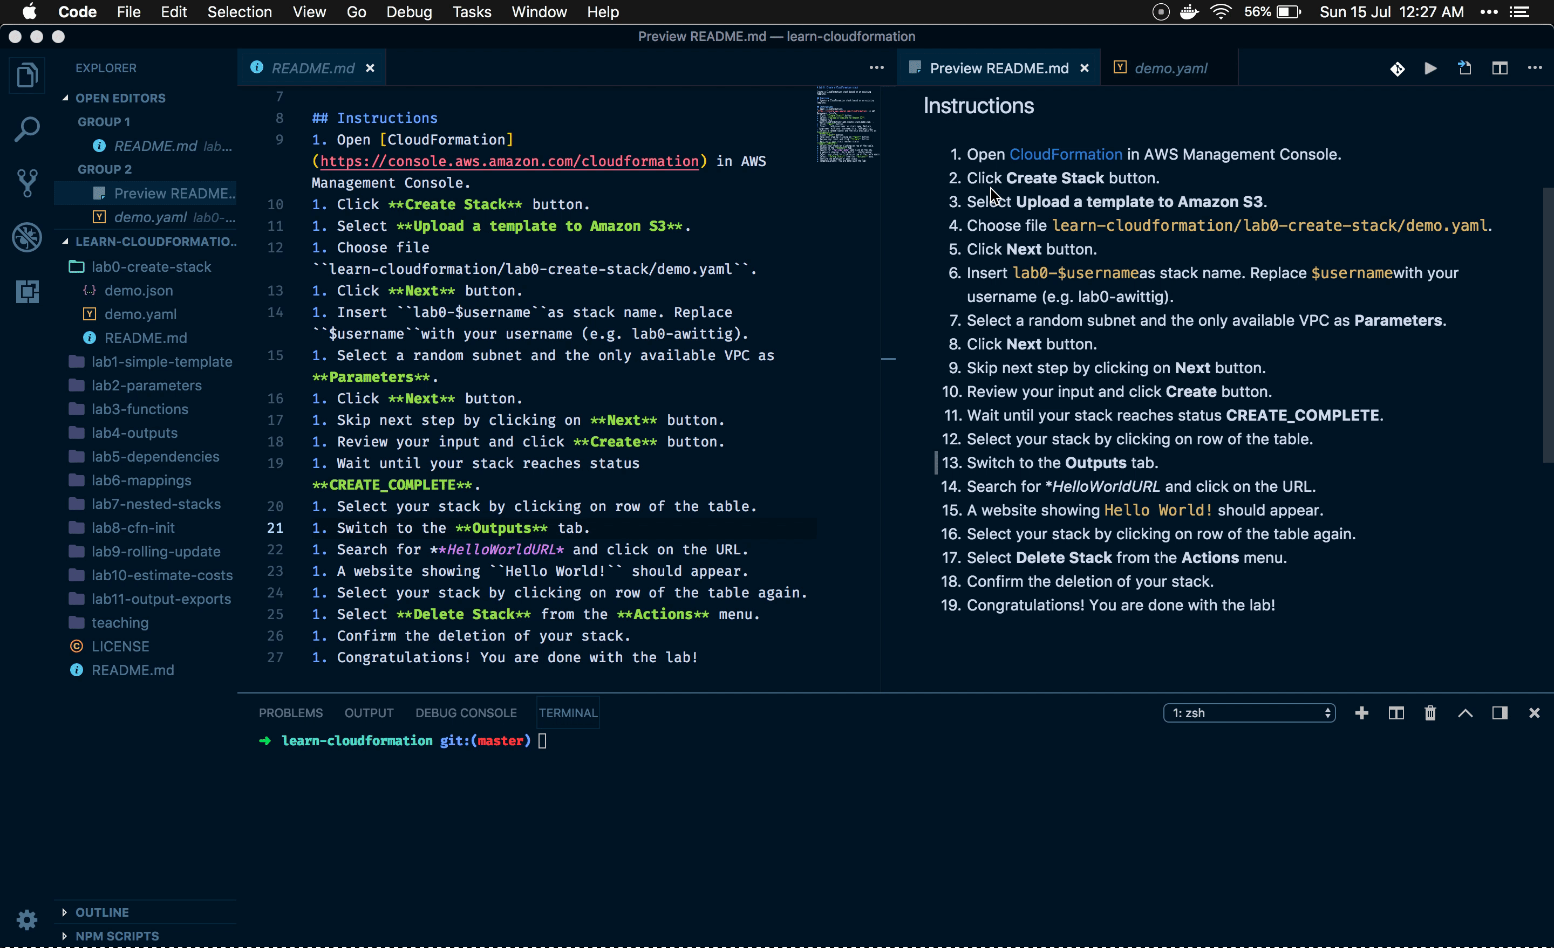
Task: Add a new terminal with plus icon
Action: 1362,712
